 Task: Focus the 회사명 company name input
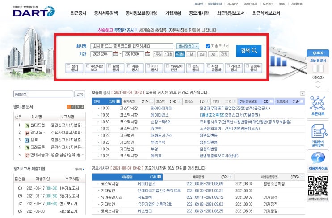pyautogui.click(x=132, y=46)
